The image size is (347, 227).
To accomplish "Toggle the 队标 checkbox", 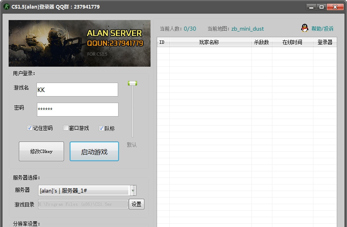I will (101, 128).
